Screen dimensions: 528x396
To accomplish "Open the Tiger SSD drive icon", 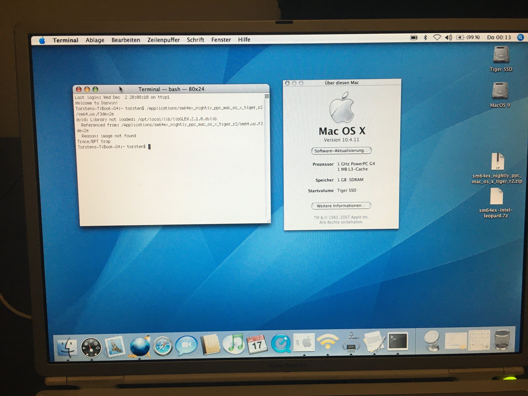I will pyautogui.click(x=501, y=55).
